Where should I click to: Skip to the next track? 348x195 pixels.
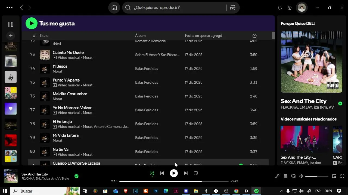[186, 173]
